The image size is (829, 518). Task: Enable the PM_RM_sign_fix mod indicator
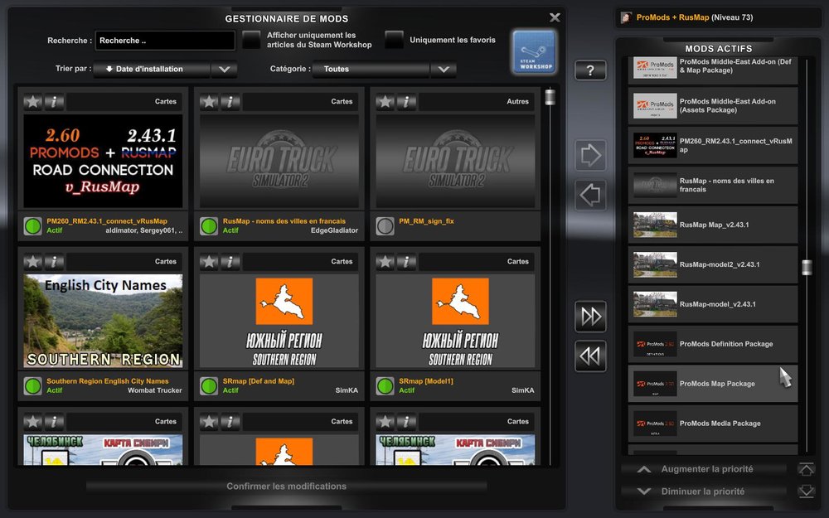click(x=385, y=226)
